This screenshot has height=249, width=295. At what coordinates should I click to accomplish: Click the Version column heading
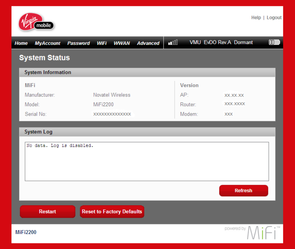pyautogui.click(x=189, y=85)
